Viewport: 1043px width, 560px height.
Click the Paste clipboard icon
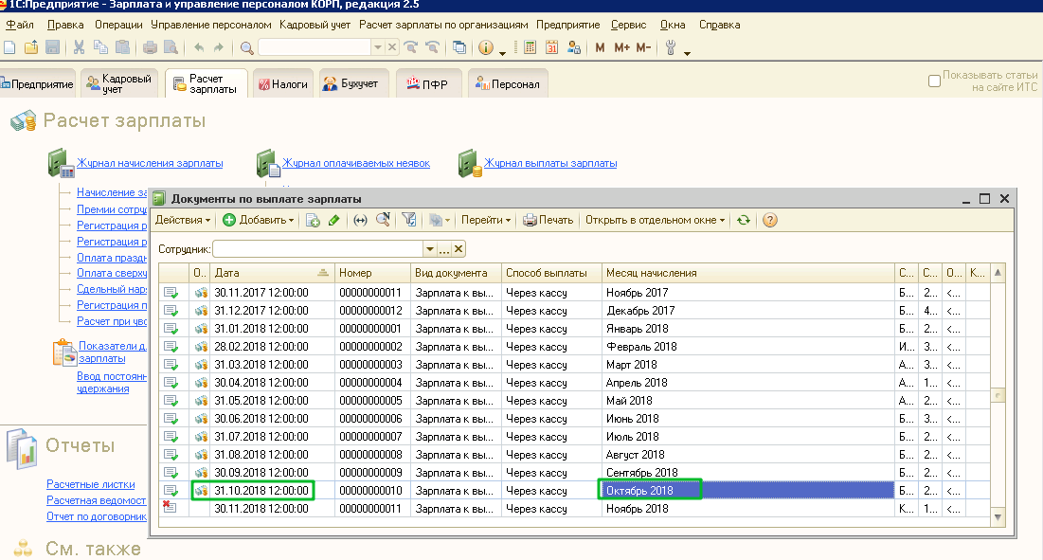pos(122,47)
